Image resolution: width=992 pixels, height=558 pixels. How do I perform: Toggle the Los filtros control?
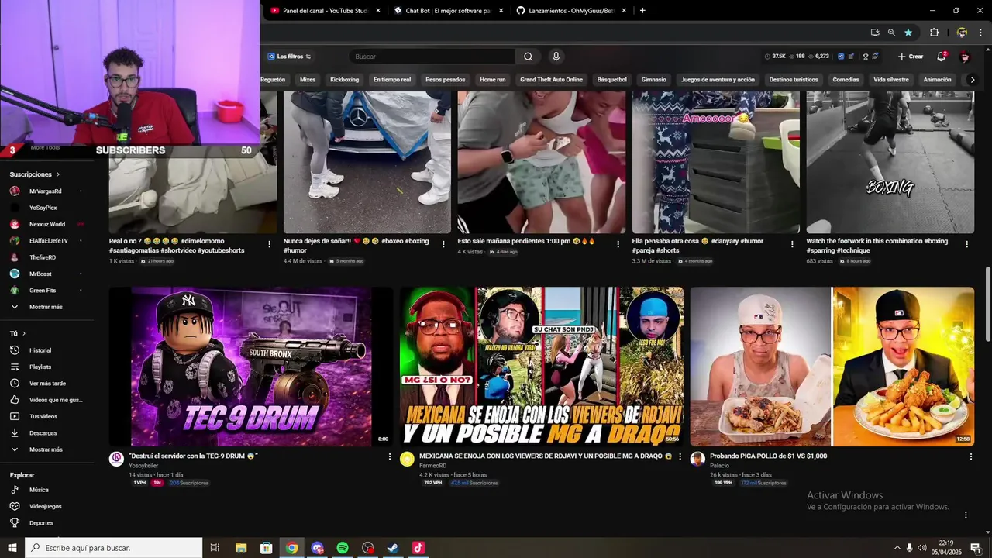[x=289, y=57]
